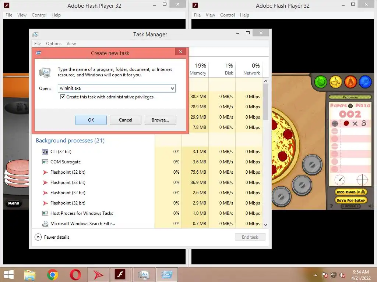Screen dimensions: 377x282
Task: Open Task Manager File menu
Action: [38, 44]
